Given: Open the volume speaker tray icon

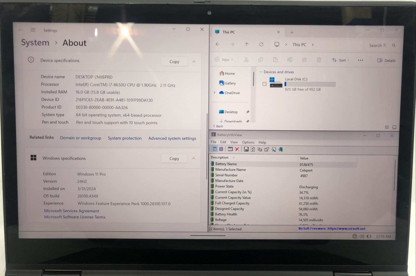Looking at the screenshot, I should click(362, 236).
